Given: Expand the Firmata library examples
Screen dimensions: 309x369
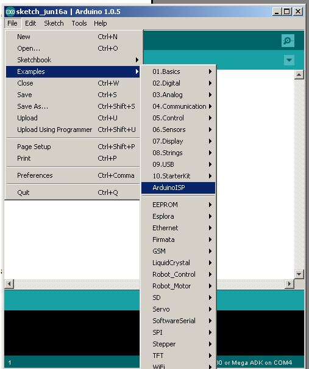Looking at the screenshot, I should tap(178, 239).
